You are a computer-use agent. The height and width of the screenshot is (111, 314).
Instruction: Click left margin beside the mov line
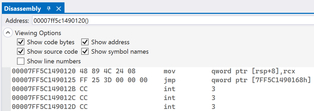coord(6,71)
